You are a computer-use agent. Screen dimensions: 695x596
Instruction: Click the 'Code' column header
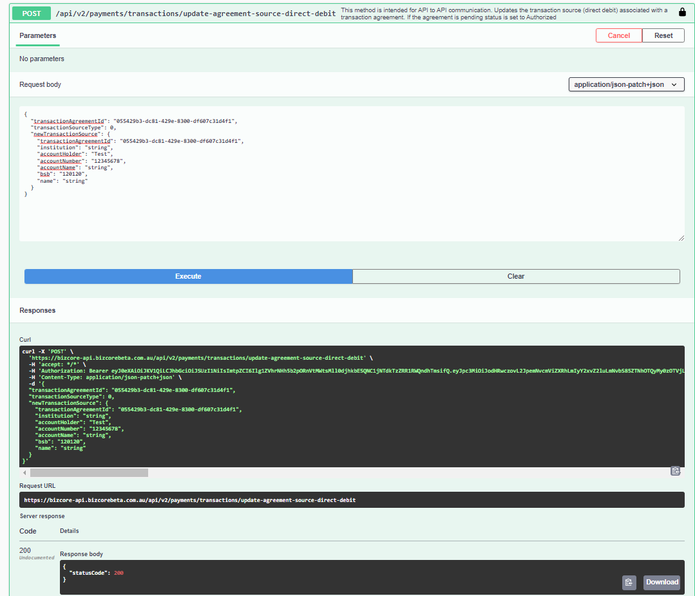pos(28,531)
